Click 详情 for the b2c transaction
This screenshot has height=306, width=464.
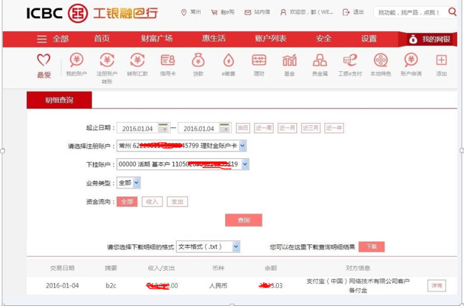437,285
